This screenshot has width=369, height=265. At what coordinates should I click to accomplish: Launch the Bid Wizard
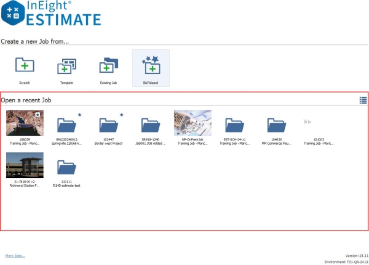pos(151,68)
